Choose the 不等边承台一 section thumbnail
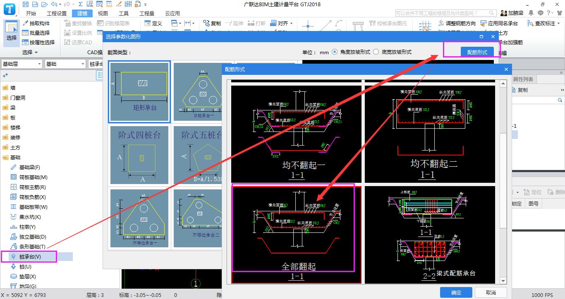The height and width of the screenshot is (299, 565). point(139,218)
